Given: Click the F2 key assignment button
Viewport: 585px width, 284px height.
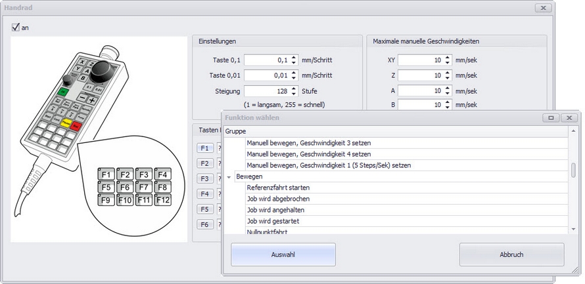Looking at the screenshot, I should tap(205, 163).
